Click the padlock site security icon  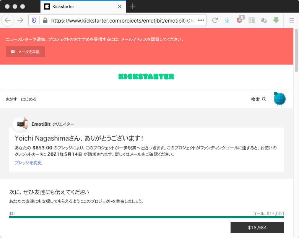pyautogui.click(x=45, y=20)
